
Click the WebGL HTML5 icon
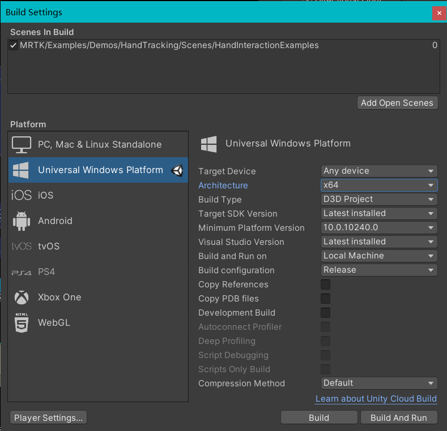(x=22, y=322)
